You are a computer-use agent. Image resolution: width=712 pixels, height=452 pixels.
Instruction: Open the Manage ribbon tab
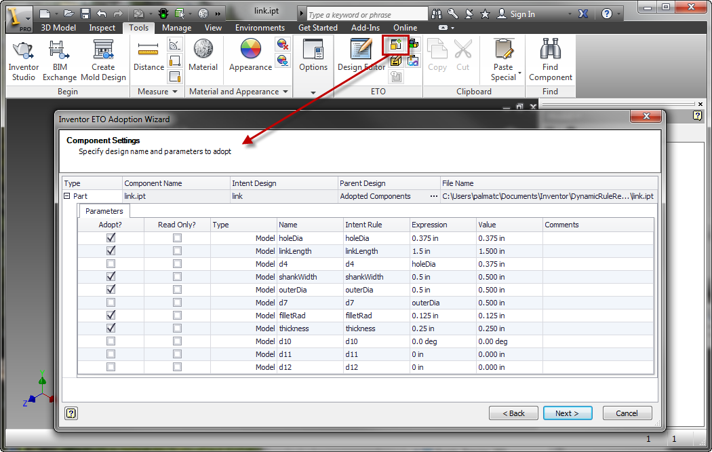tap(176, 28)
